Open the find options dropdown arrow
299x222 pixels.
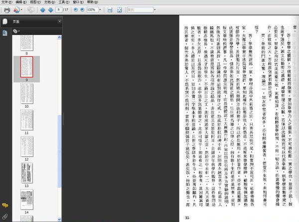[x=154, y=9]
